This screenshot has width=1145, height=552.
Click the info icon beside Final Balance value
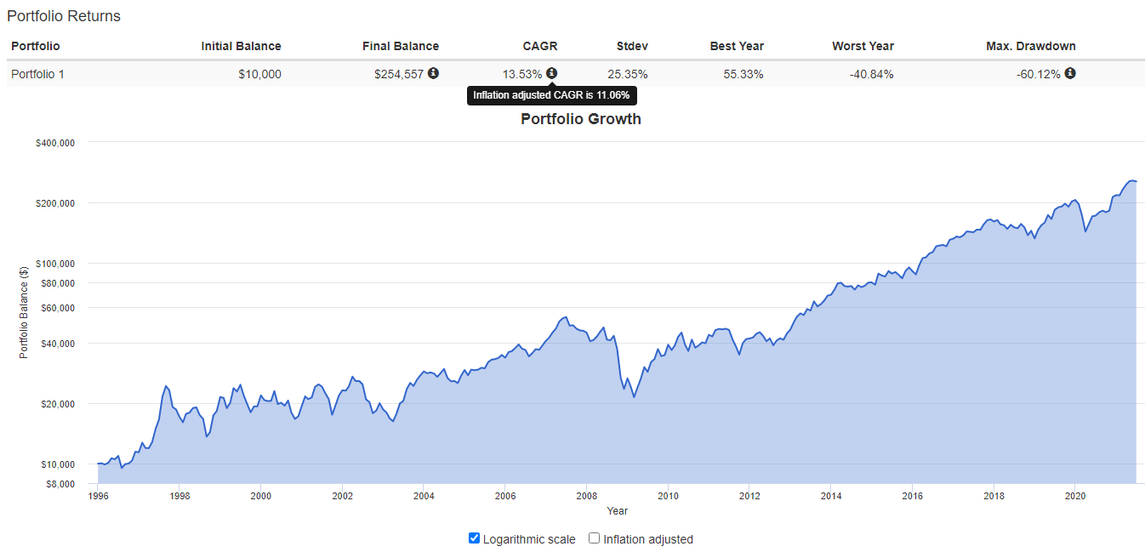[x=433, y=73]
